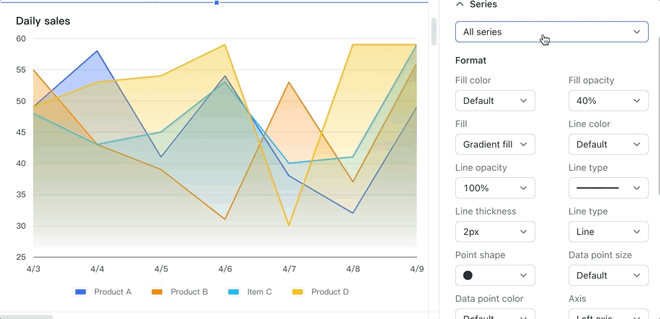Click the orange Product B legend swatch
Viewport: 660px width, 319px height.
point(157,292)
